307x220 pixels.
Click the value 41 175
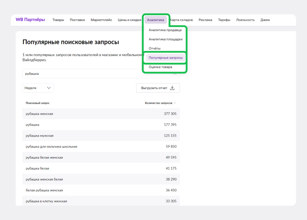[x=171, y=168]
